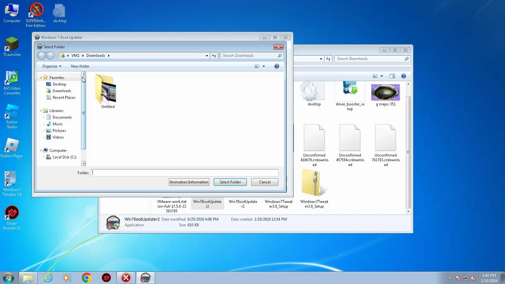
Task: Click the New folder toolbar command
Action: click(80, 66)
